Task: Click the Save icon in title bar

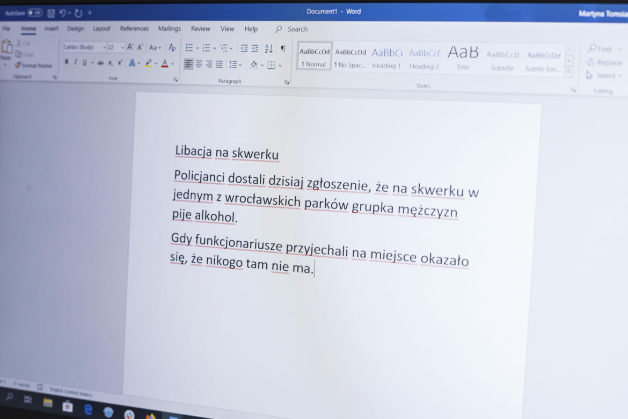Action: (x=52, y=13)
